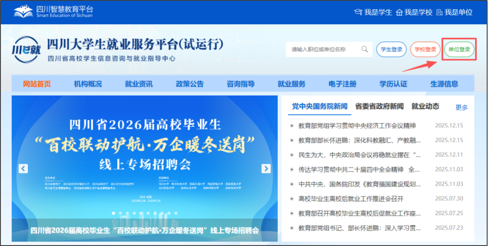Select 我是学生 with graduation cap icon
The width and height of the screenshot is (488, 246).
tap(373, 12)
